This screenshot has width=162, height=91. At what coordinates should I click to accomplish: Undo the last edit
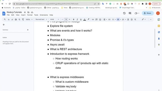click(9, 19)
